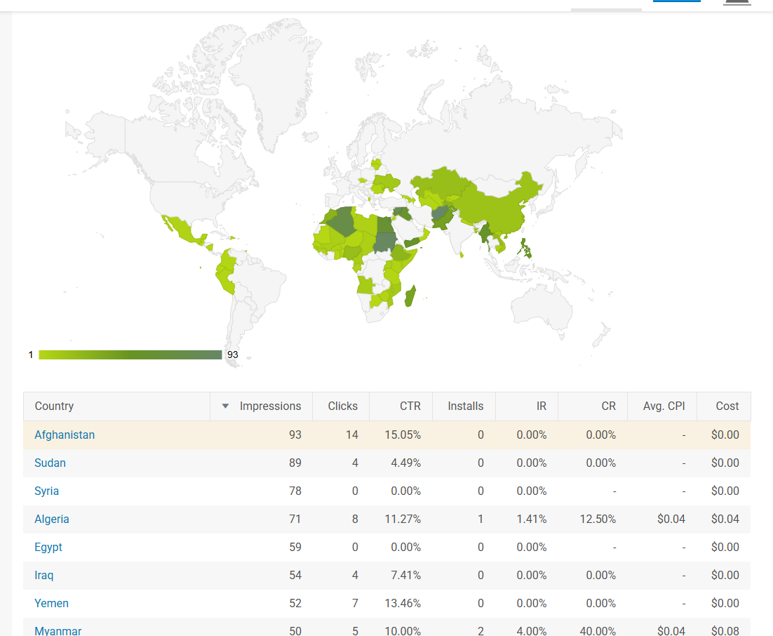
Task: Click Myanmar's $0.08 cost value
Action: tap(725, 630)
